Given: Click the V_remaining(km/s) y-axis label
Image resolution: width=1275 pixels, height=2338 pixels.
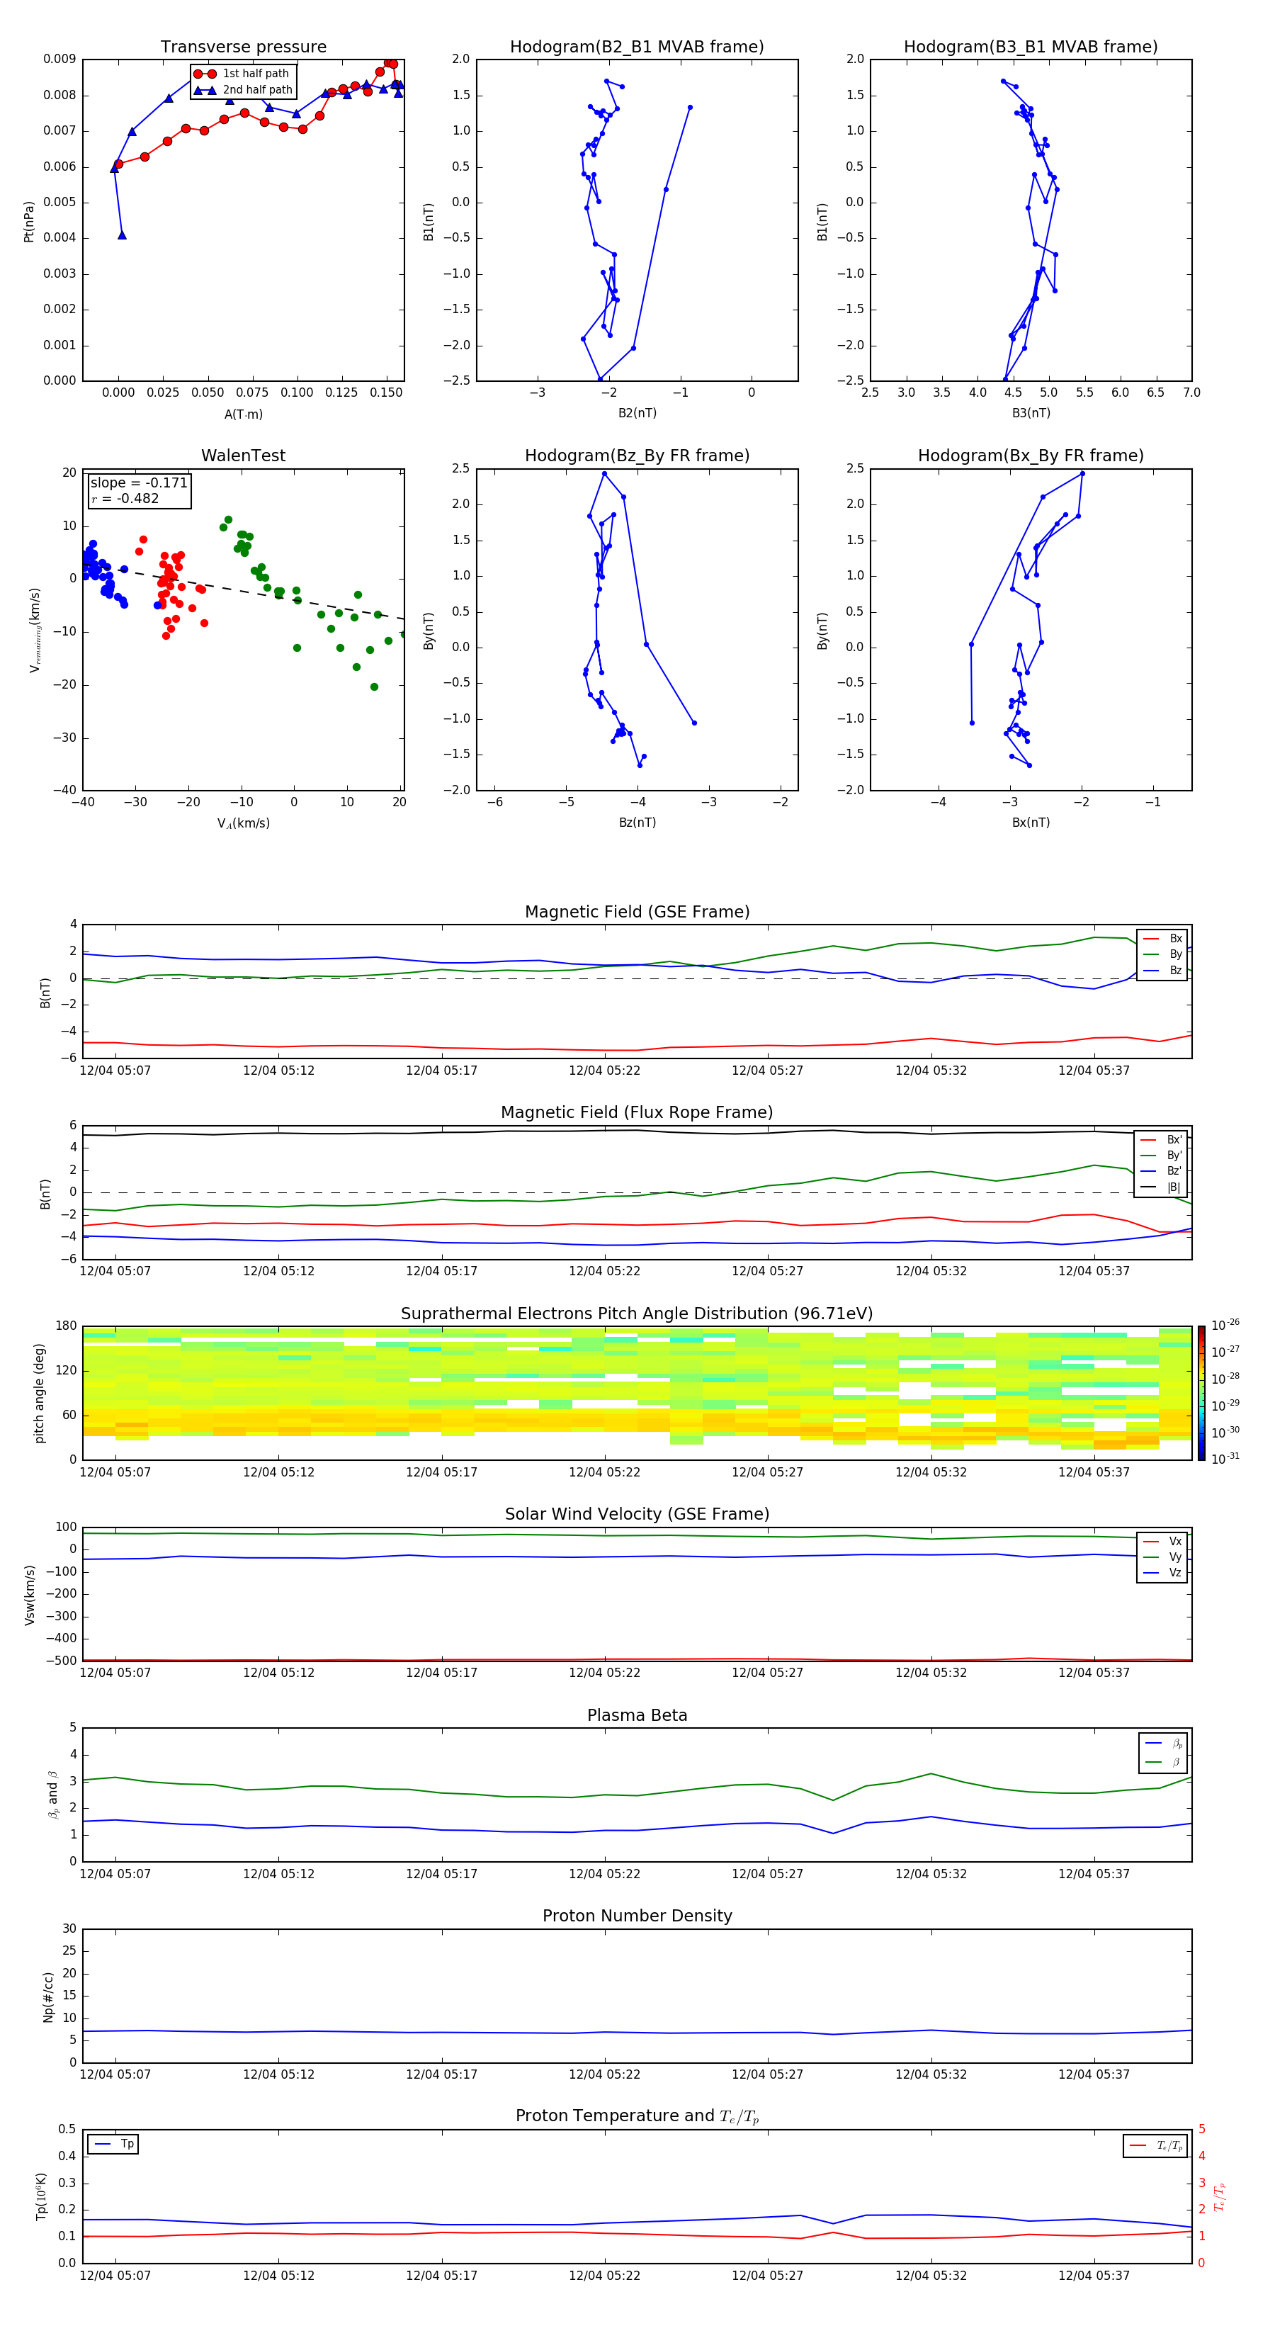Looking at the screenshot, I should click(35, 630).
